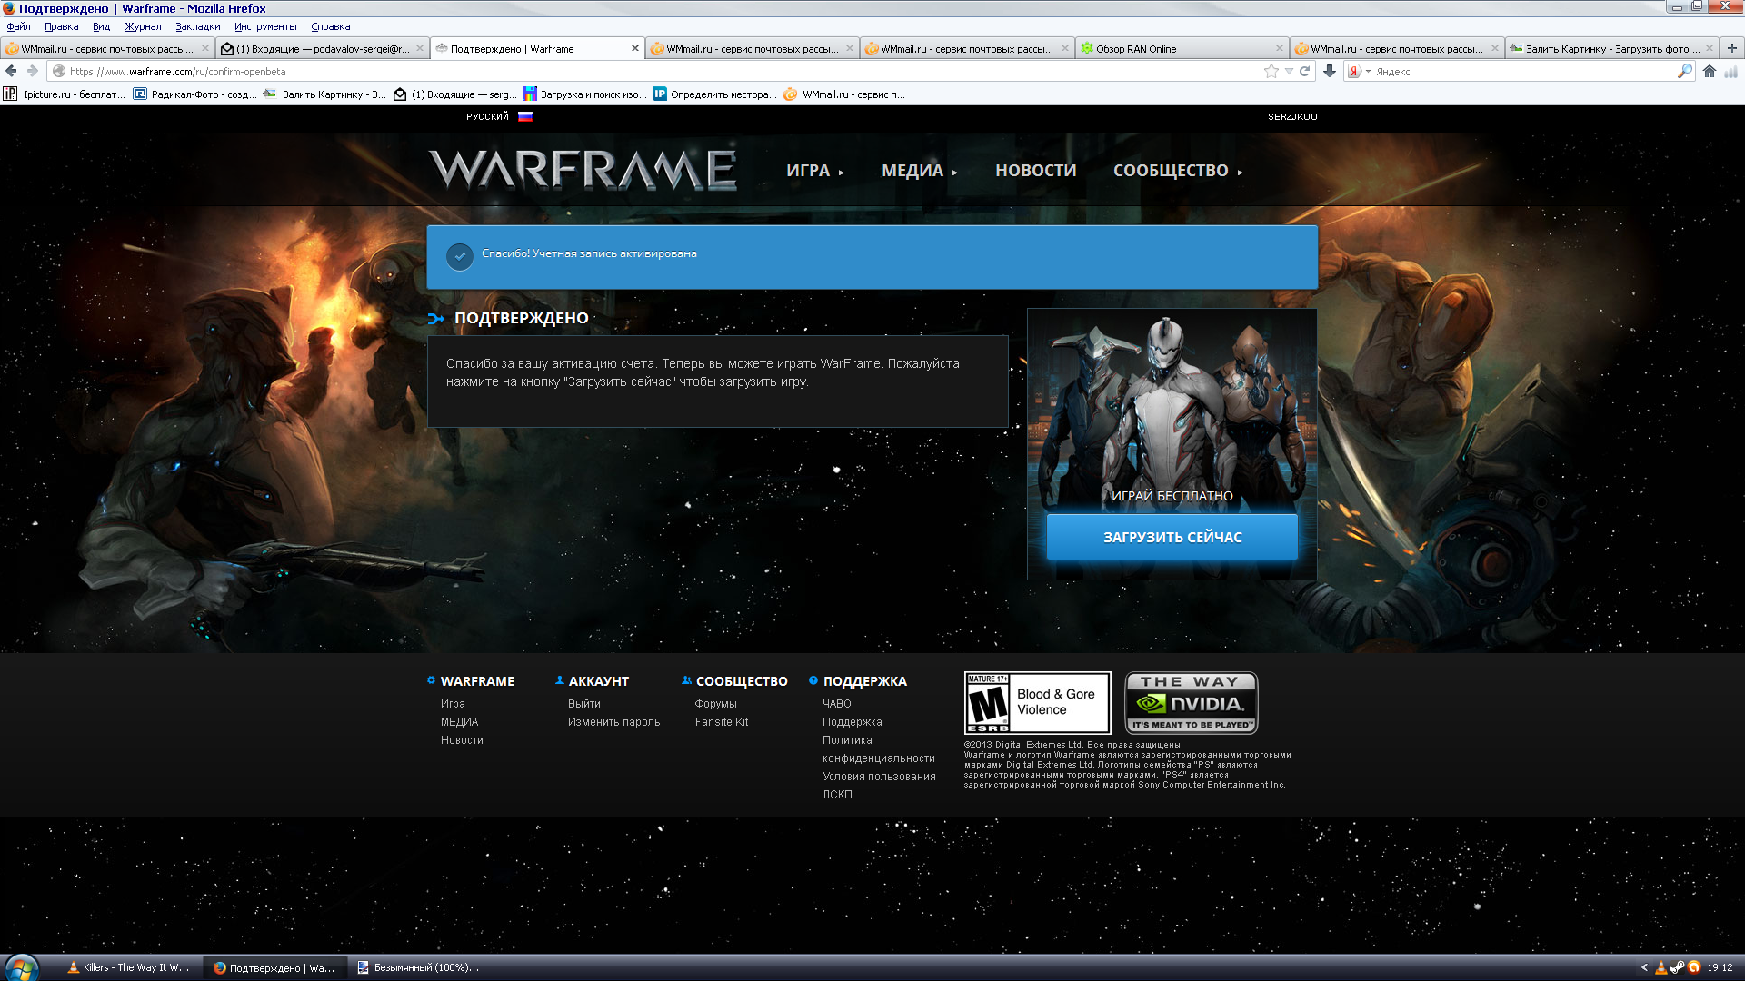This screenshot has height=981, width=1745.
Task: Open the 'Загрузка и поиск изо...' bookmark
Action: pyautogui.click(x=584, y=94)
